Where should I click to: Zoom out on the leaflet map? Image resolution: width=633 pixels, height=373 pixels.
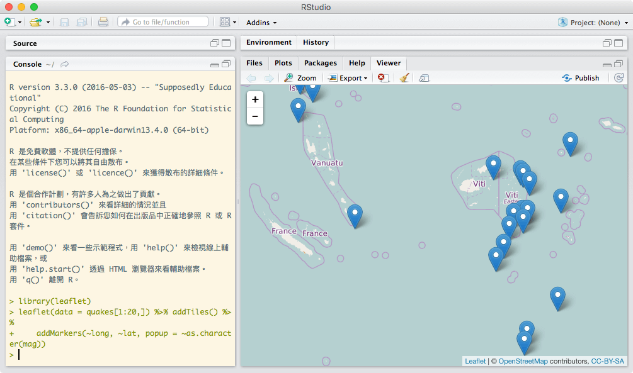tap(255, 116)
